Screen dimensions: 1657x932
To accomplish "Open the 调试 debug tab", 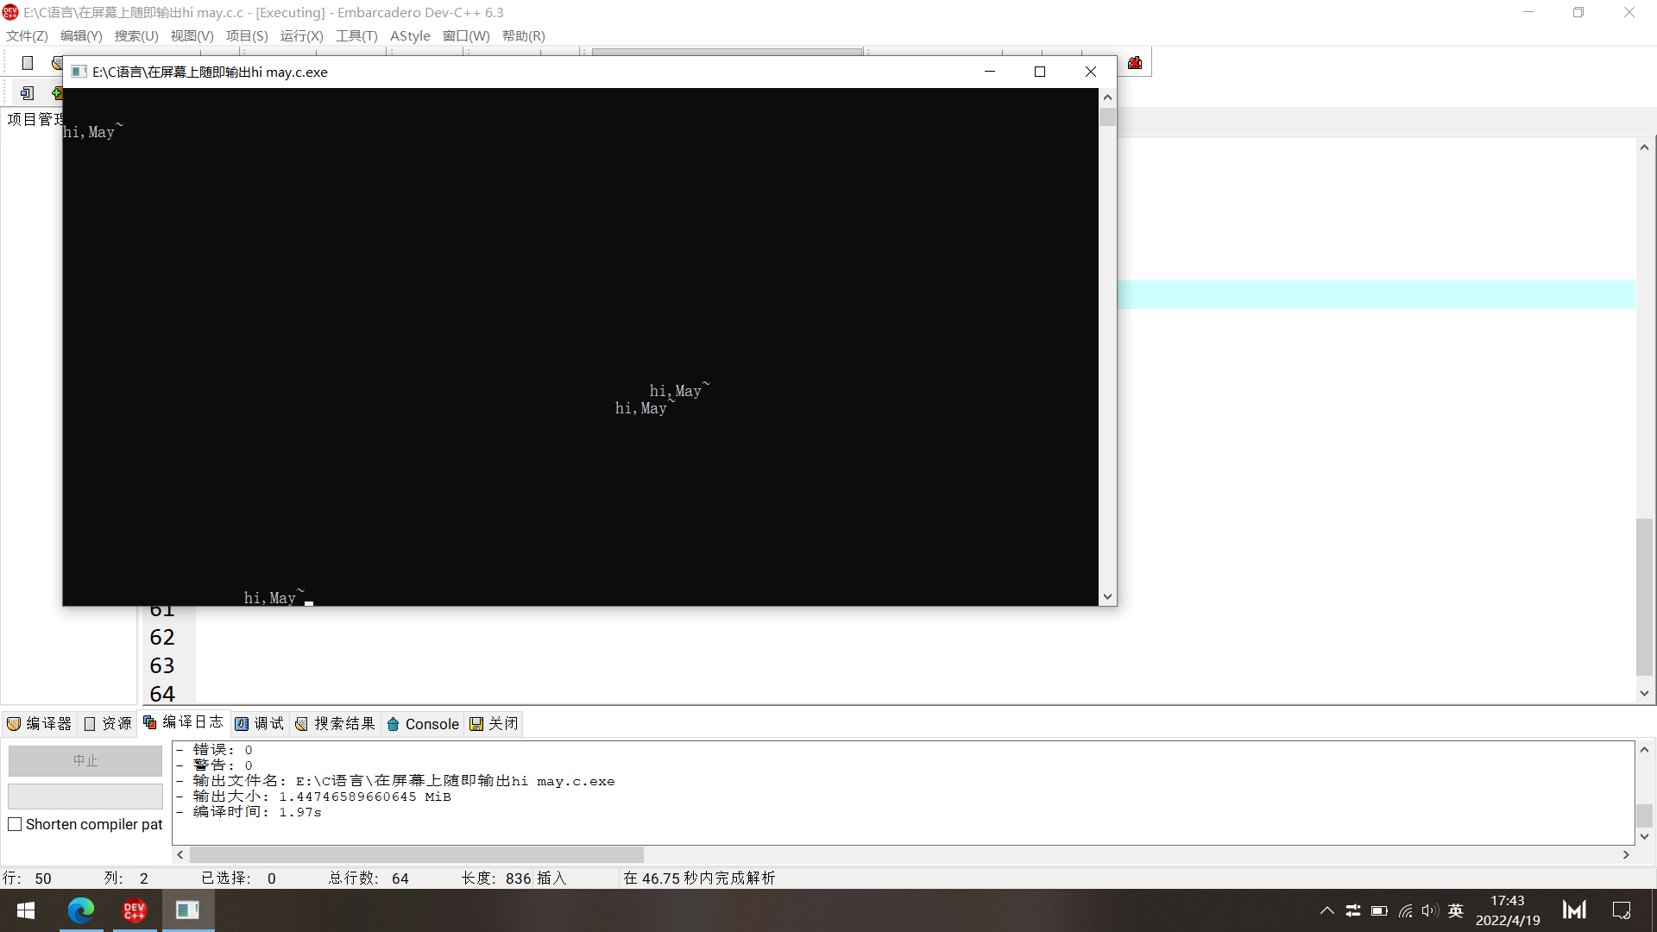I will coord(260,724).
